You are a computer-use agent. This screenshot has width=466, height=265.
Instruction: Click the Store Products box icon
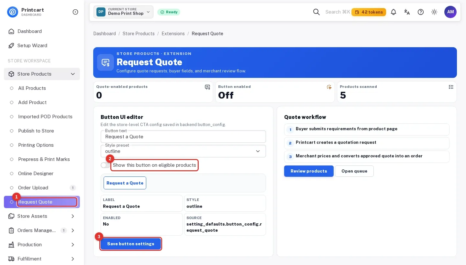[11, 74]
